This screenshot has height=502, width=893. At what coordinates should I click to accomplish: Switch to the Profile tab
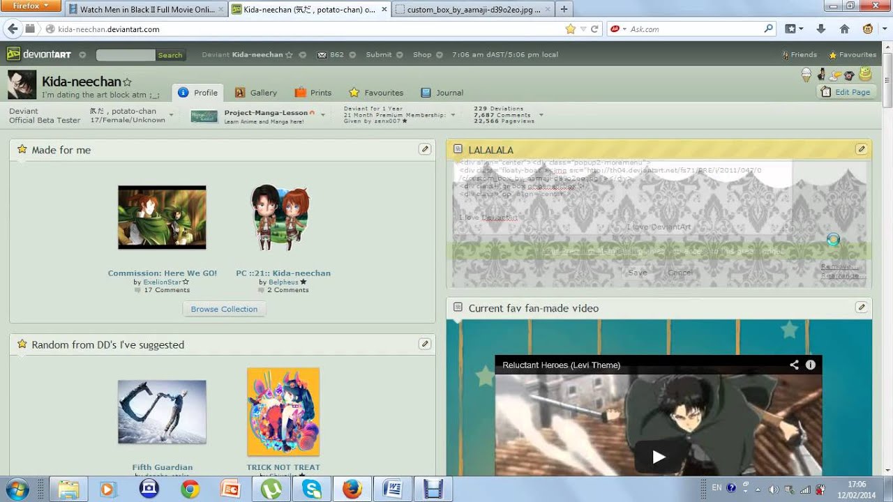tap(198, 93)
